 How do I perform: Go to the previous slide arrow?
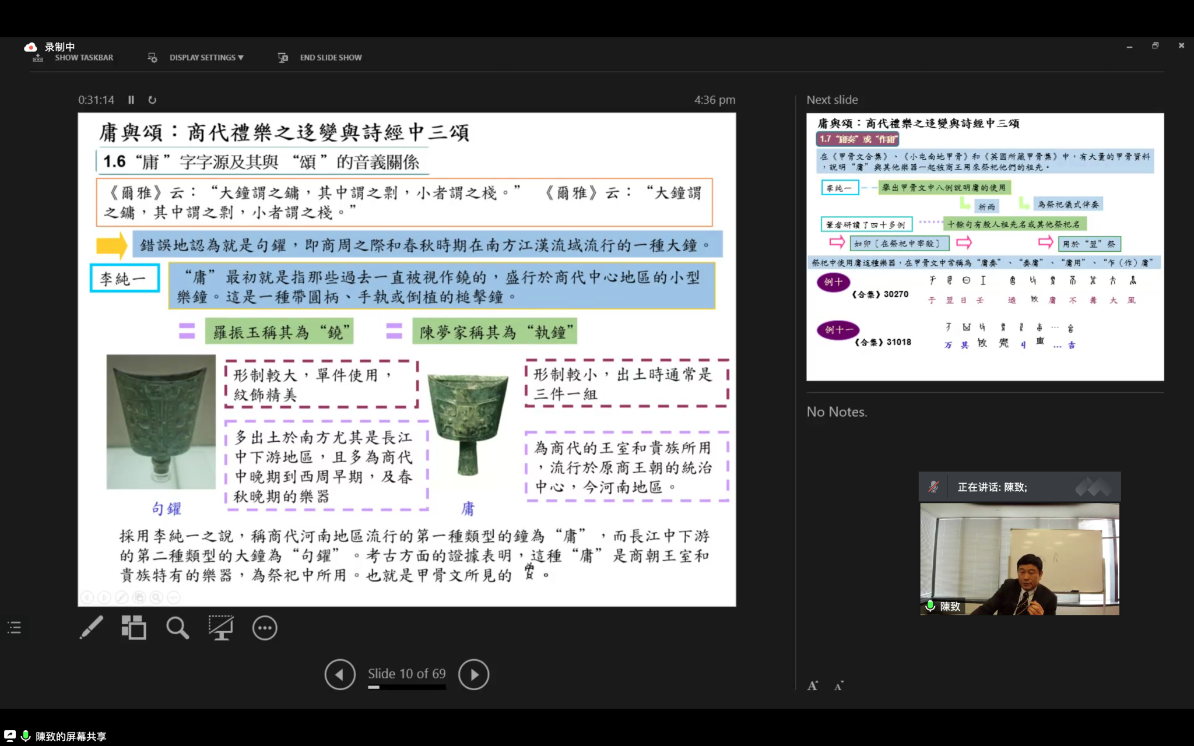click(340, 674)
